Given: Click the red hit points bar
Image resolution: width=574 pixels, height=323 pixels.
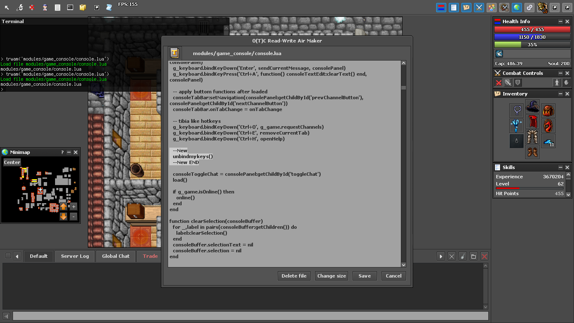Looking at the screenshot, I should pos(532,29).
